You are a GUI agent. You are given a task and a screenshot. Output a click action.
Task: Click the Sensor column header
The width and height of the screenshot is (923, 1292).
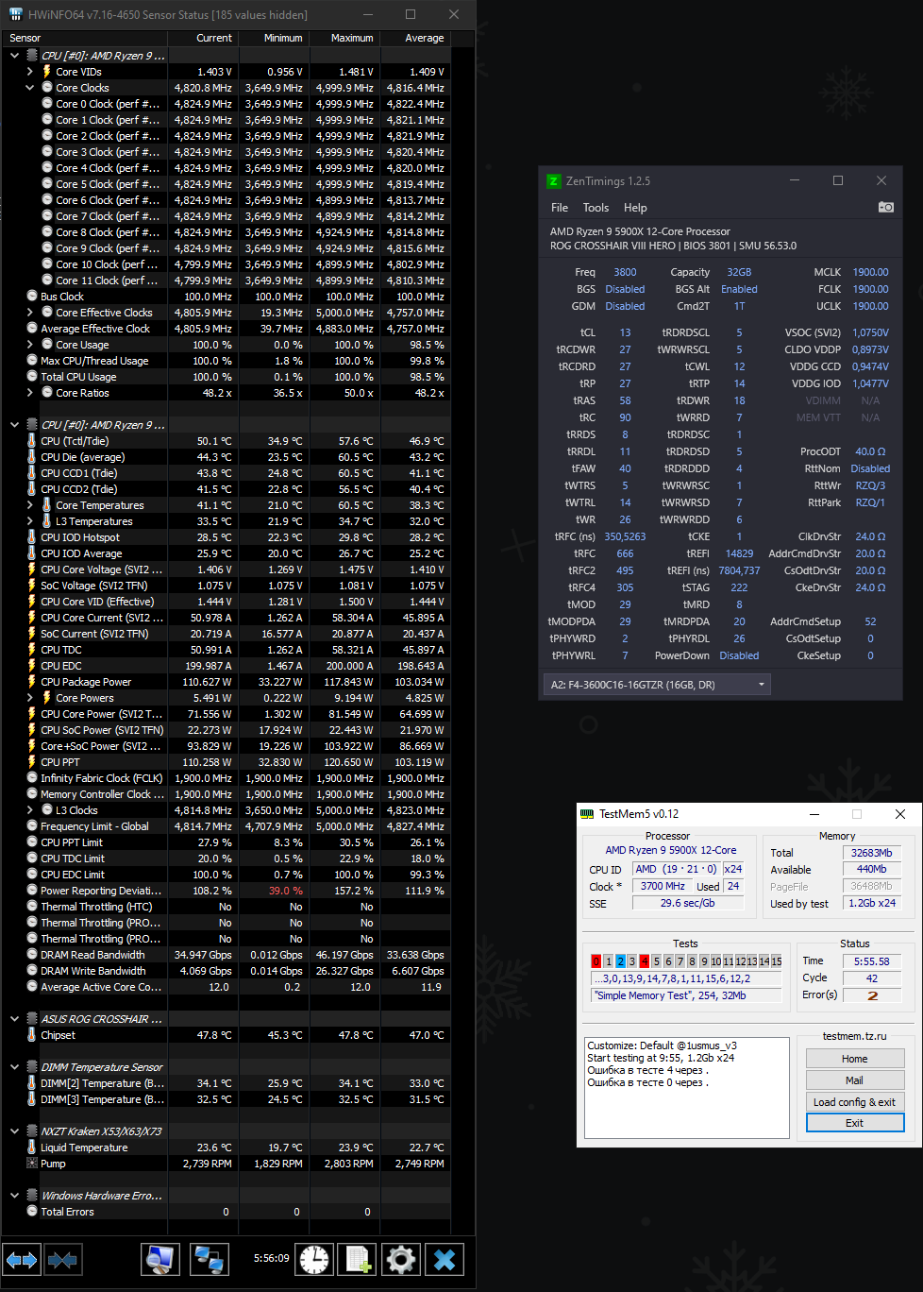tap(85, 38)
